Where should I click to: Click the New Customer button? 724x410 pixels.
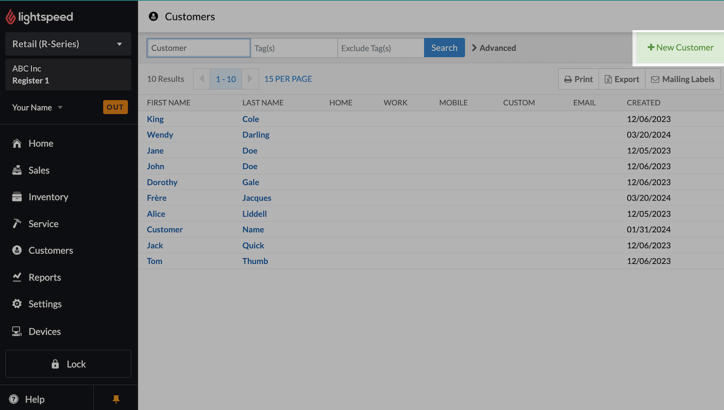click(x=680, y=47)
